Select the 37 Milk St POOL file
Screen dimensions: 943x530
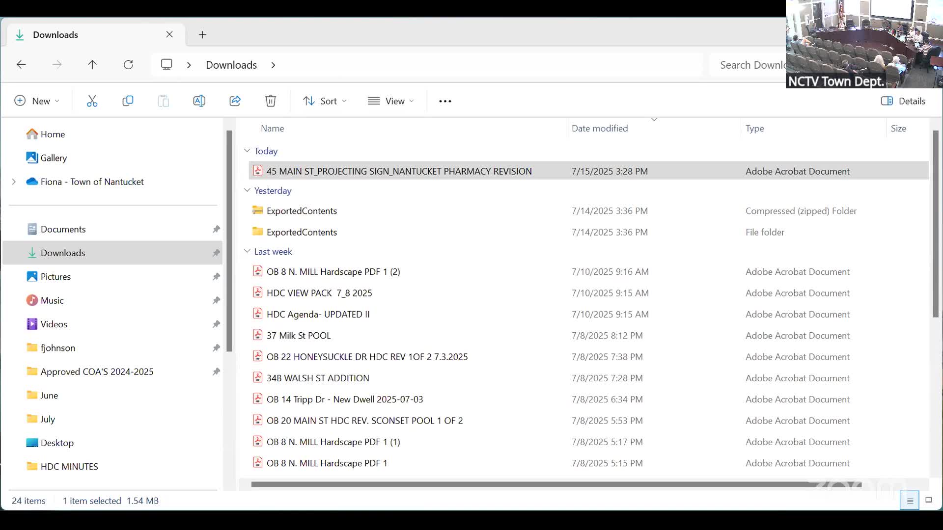(x=298, y=336)
